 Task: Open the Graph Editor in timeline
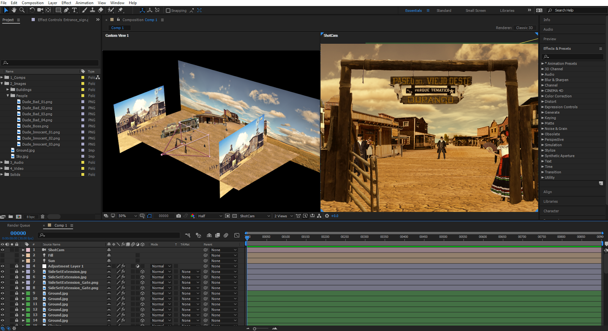tap(237, 236)
